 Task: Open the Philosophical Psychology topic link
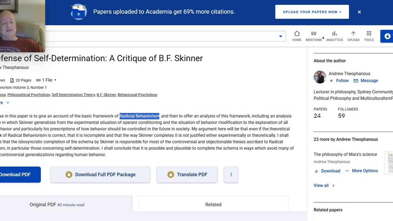(29, 95)
